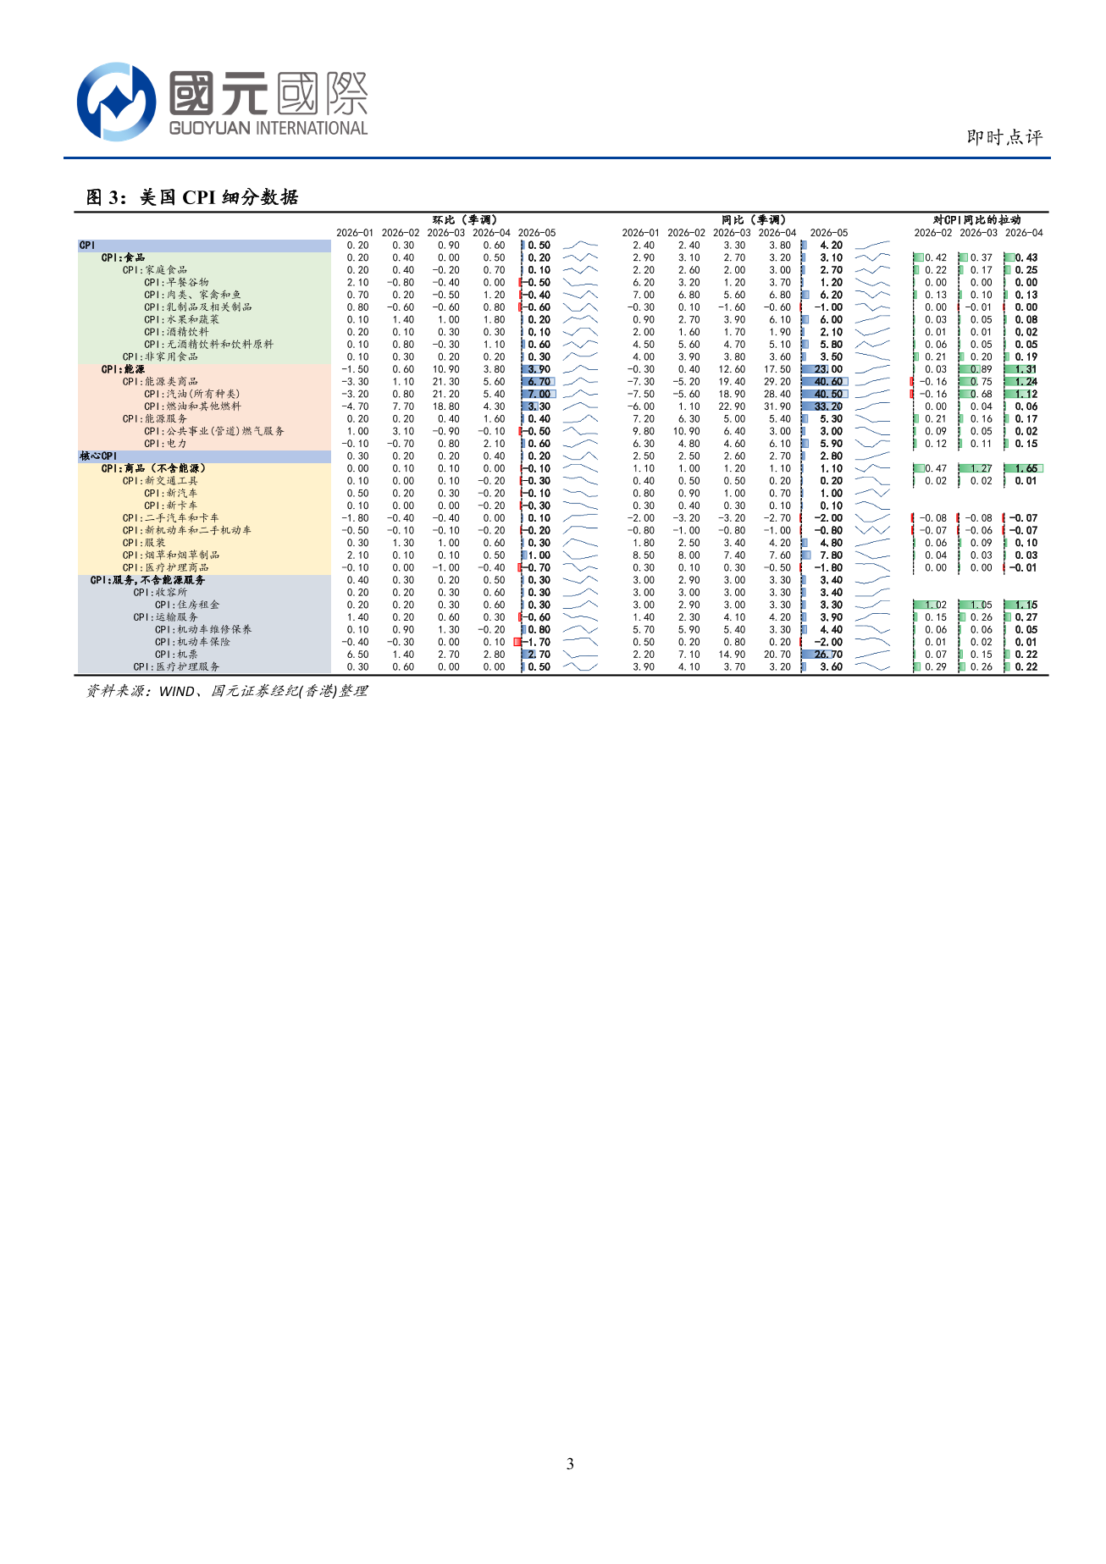This screenshot has width=1106, height=1564.
Task: Click the 1.15 rent contribution value
Action: pos(1026,605)
